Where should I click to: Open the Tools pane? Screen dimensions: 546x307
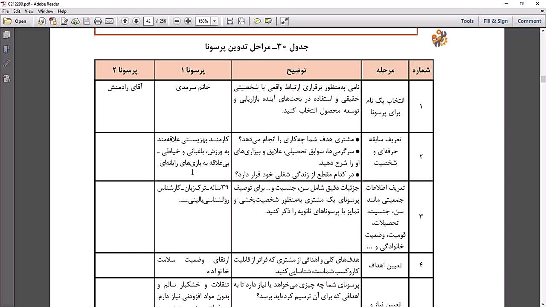coord(467,21)
